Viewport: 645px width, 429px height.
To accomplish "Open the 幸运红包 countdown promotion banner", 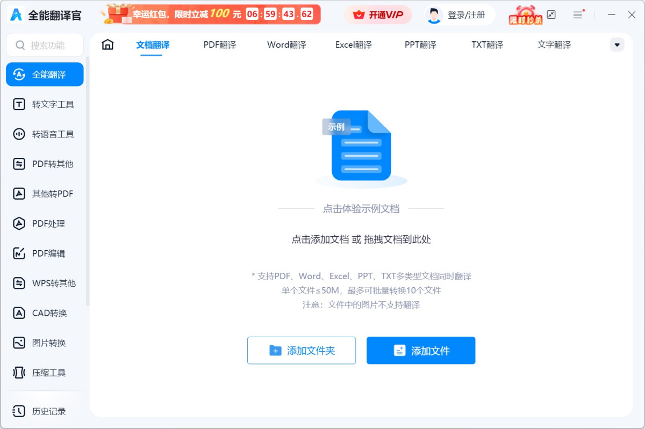I will (212, 13).
